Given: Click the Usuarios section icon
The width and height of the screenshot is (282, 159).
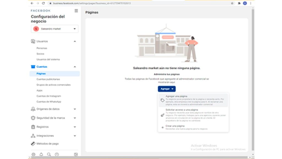Looking at the screenshot, I should click(x=33, y=41).
